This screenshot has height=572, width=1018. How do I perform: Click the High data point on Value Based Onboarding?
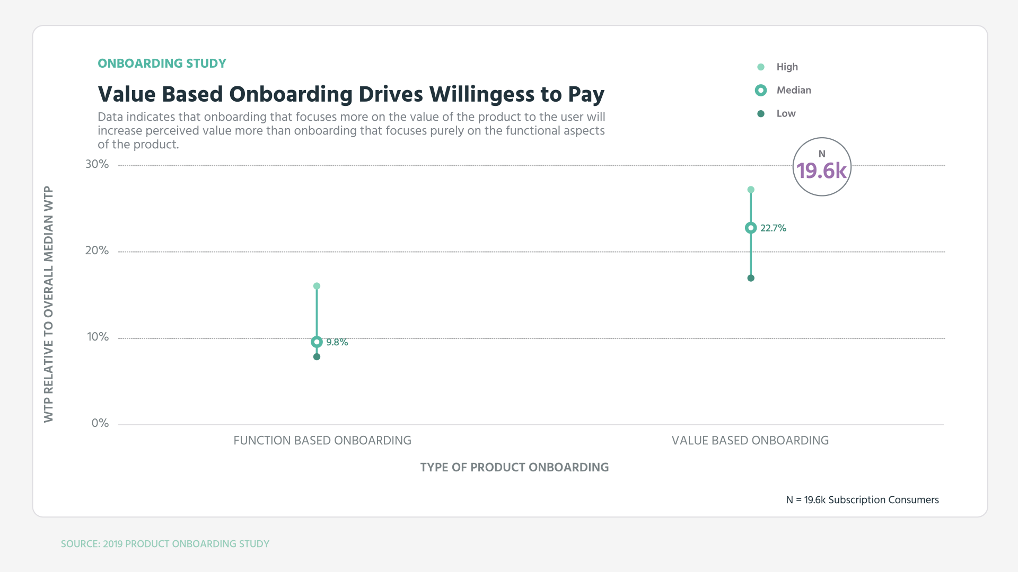pos(750,190)
